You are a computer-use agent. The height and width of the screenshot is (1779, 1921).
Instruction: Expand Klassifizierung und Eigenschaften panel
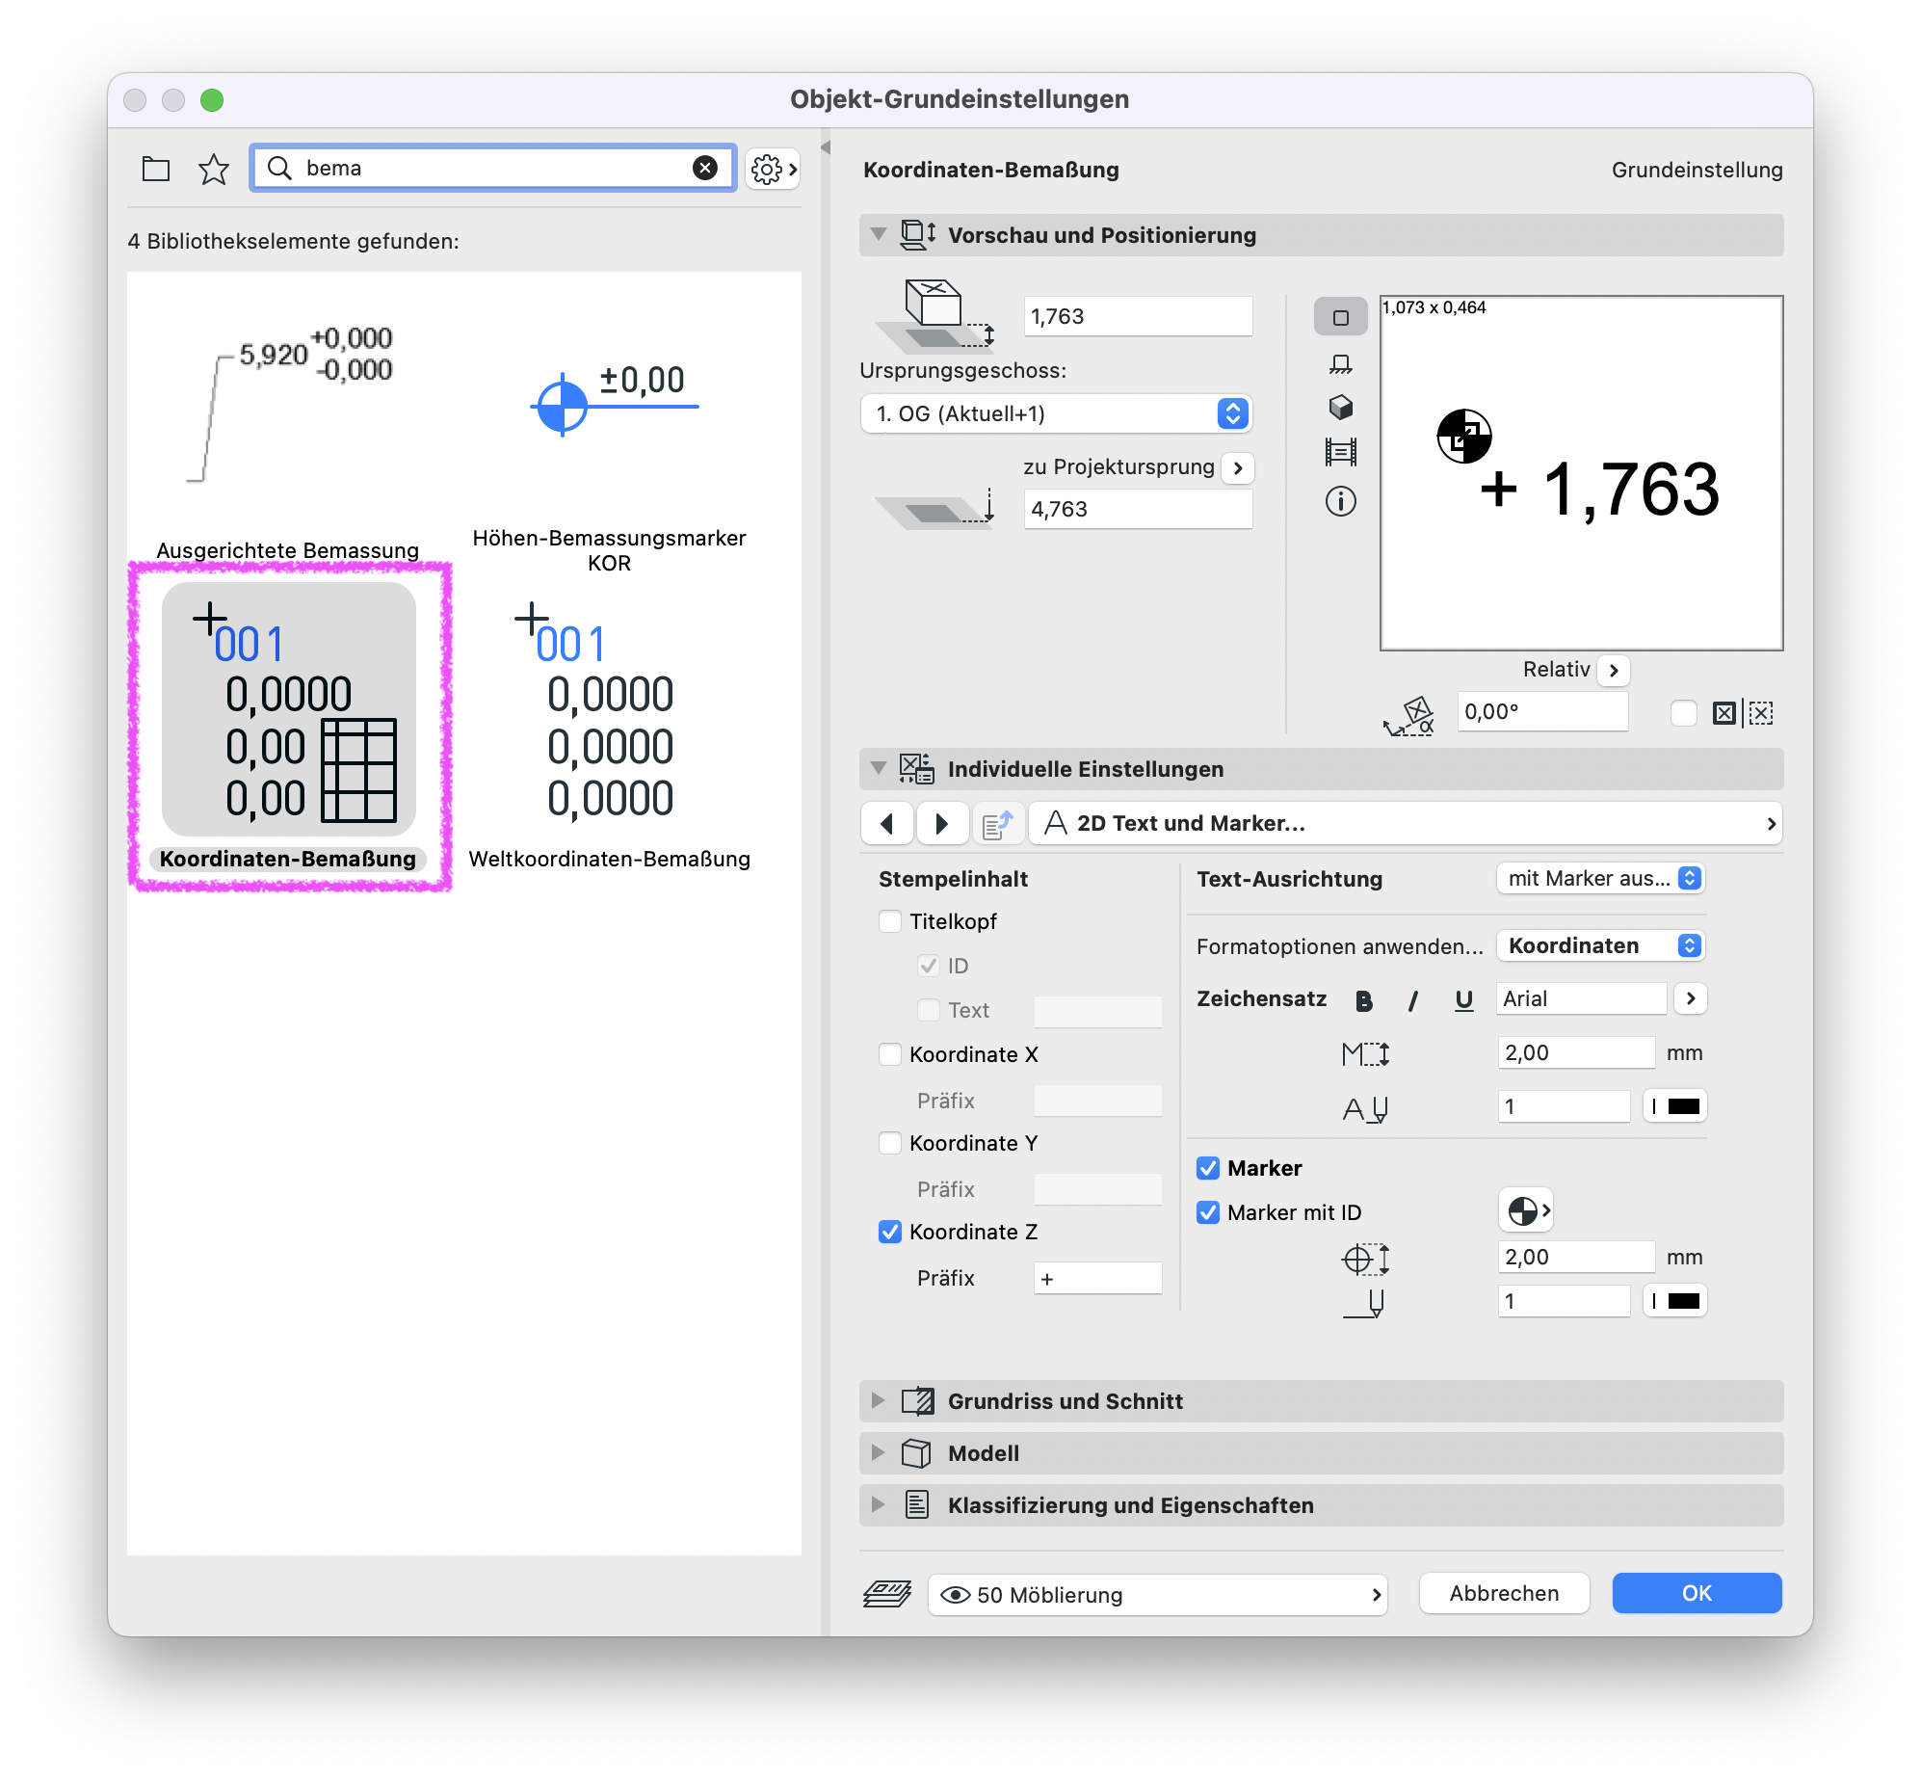(x=878, y=1504)
